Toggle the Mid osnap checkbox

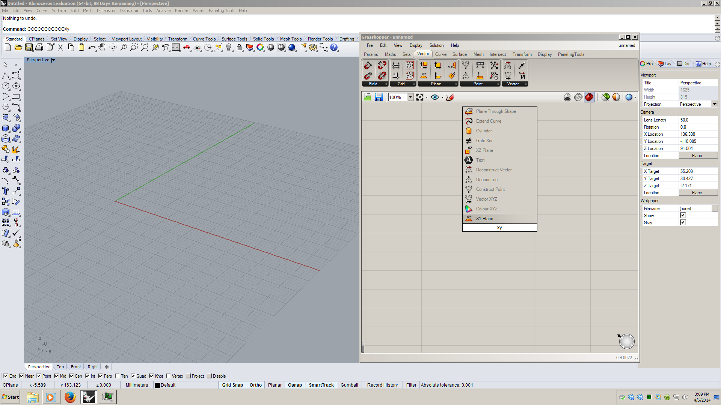(x=56, y=376)
